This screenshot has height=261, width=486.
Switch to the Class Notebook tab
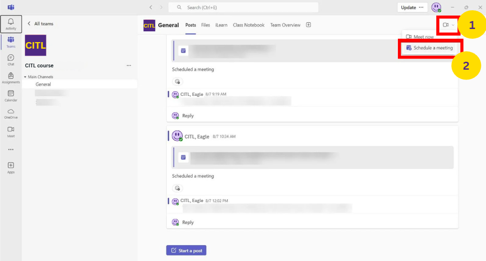click(x=248, y=25)
